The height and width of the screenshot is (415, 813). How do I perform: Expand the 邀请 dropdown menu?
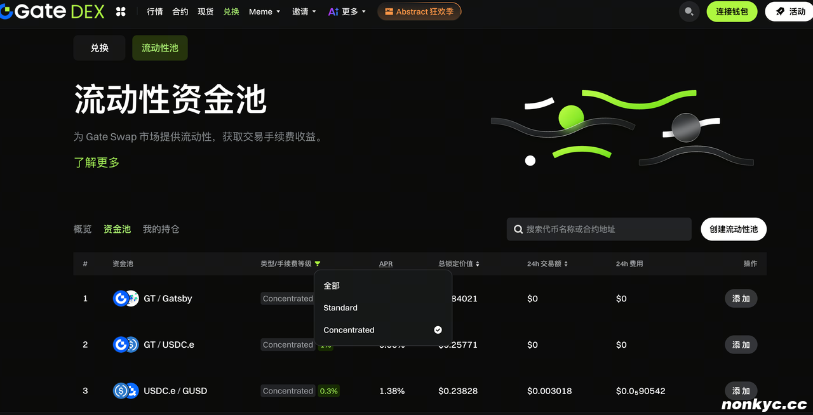(x=304, y=11)
